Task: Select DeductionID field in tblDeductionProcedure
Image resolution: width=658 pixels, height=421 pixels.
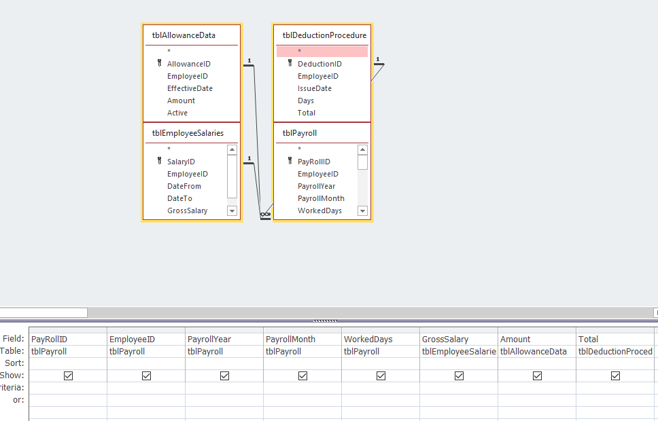Action: click(x=319, y=64)
